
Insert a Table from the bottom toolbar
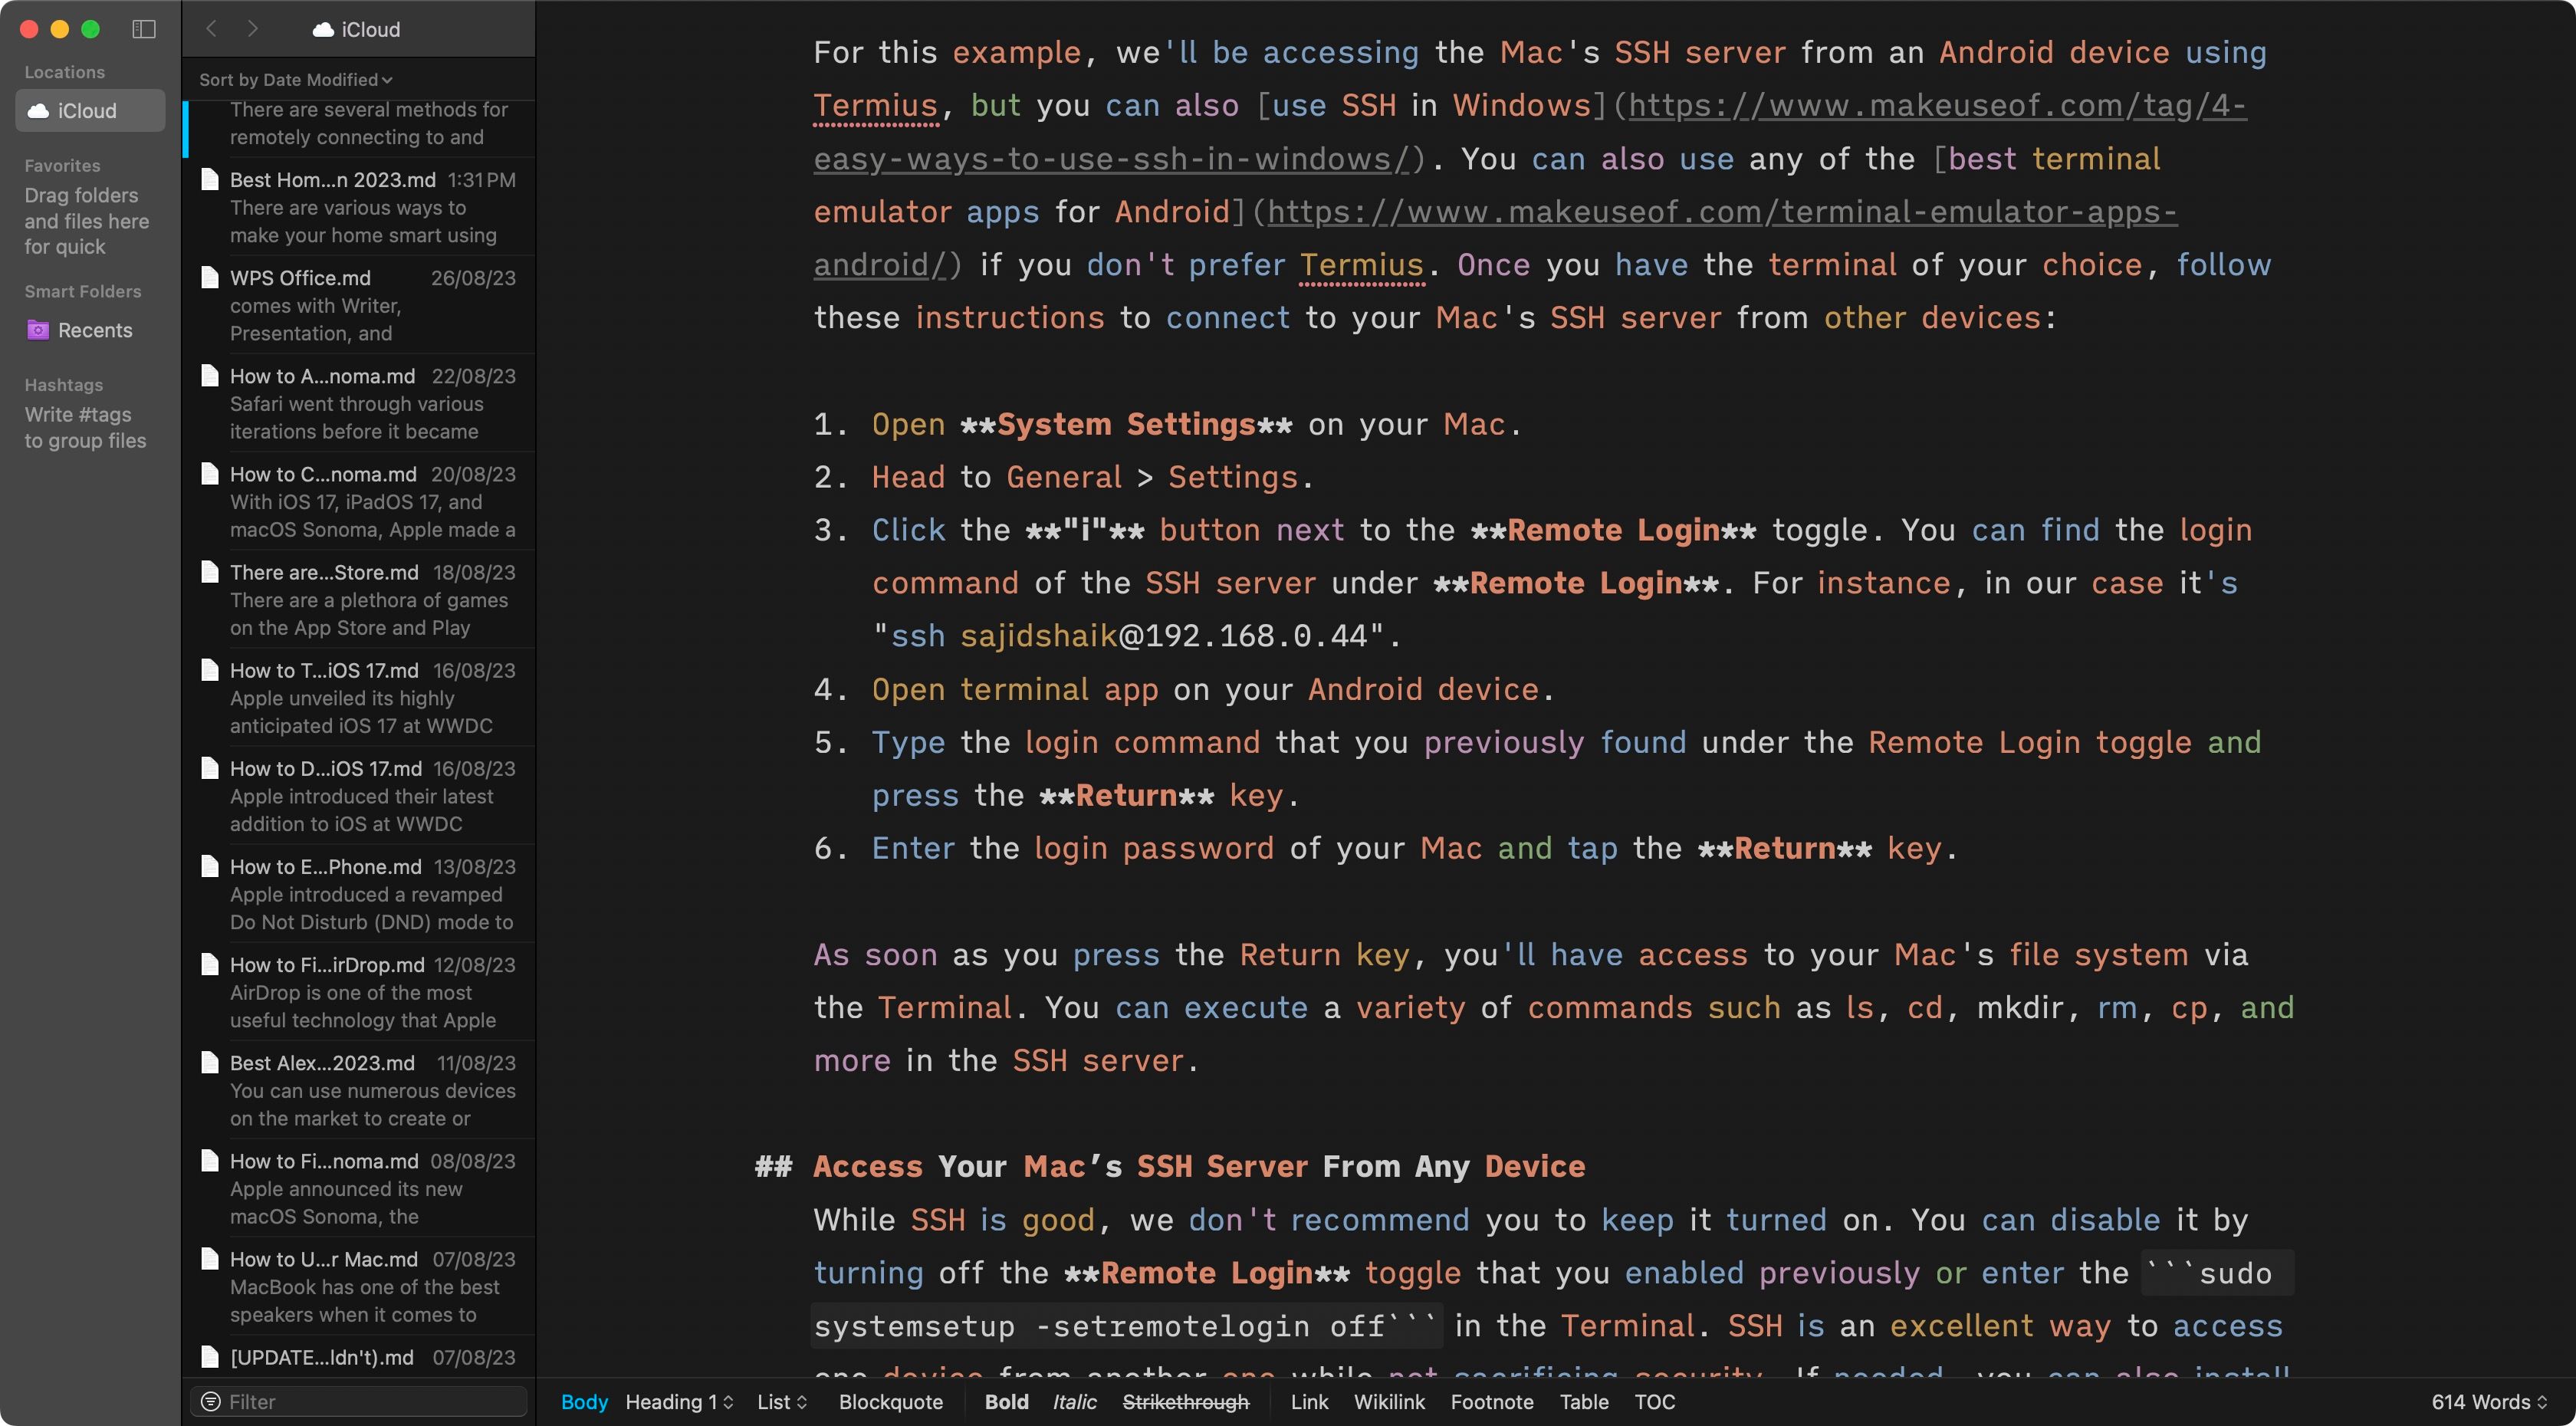[1584, 1402]
